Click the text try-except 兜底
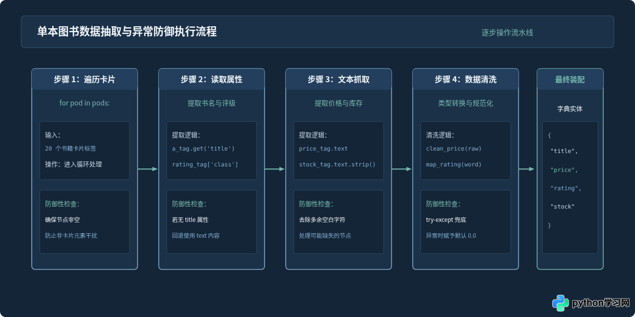This screenshot has height=317, width=635. [x=446, y=219]
